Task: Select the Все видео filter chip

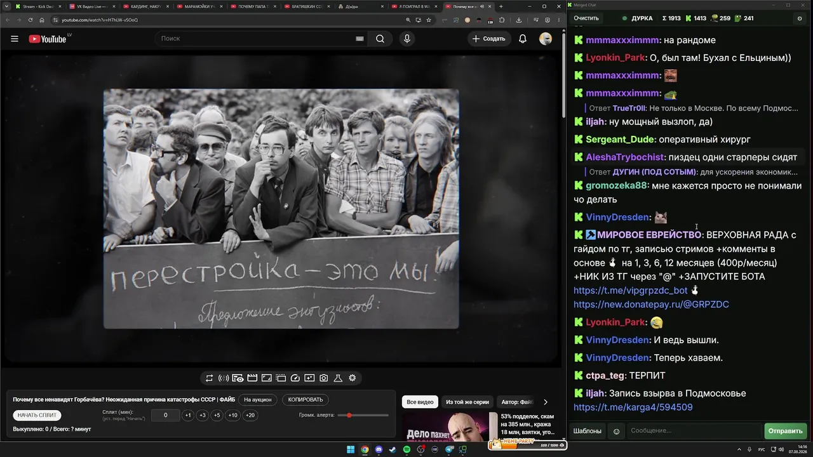Action: [x=420, y=402]
